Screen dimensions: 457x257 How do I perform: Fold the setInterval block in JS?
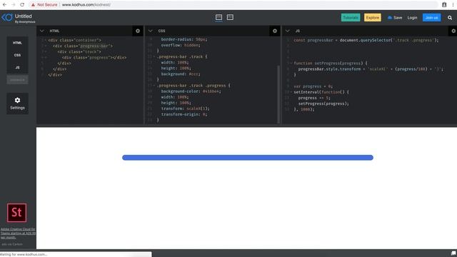point(291,92)
